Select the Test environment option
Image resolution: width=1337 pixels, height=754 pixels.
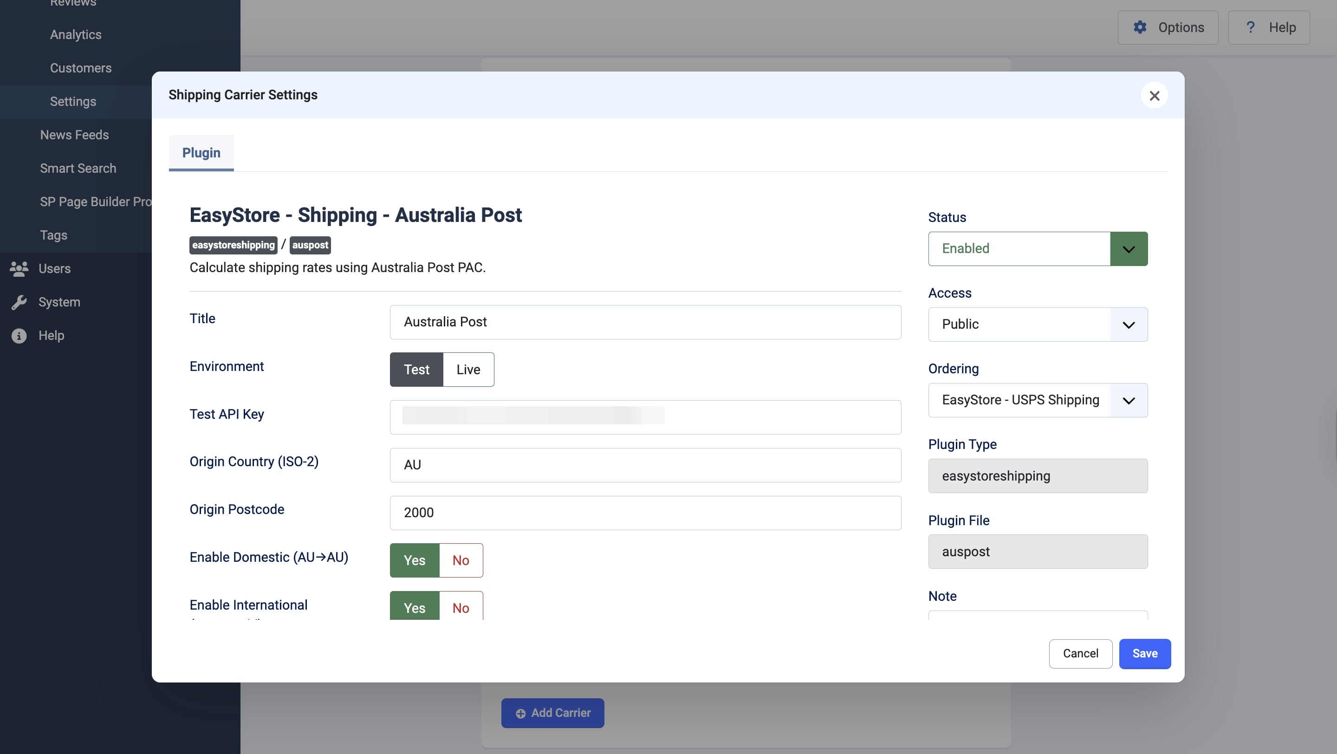tap(416, 370)
